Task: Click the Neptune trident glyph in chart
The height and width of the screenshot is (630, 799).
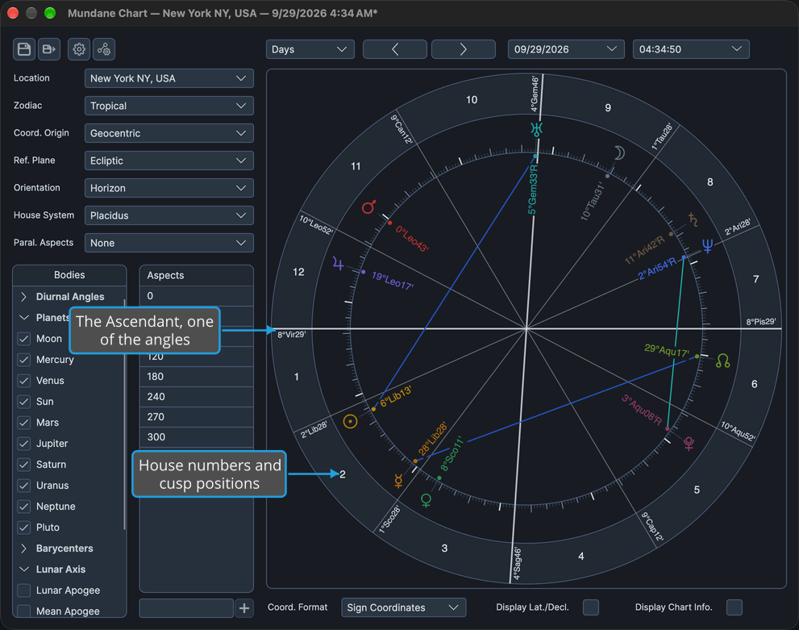Action: tap(708, 246)
